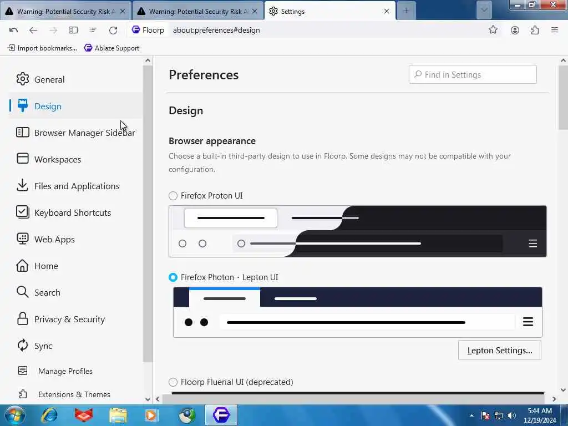Click the undo close tab toolbar icon
Image resolution: width=568 pixels, height=426 pixels.
(x=13, y=30)
